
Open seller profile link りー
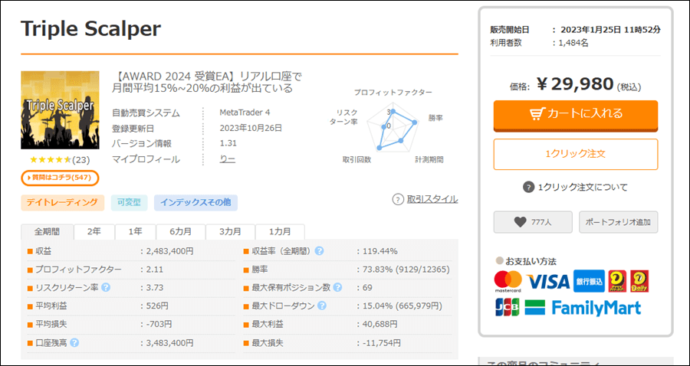228,159
